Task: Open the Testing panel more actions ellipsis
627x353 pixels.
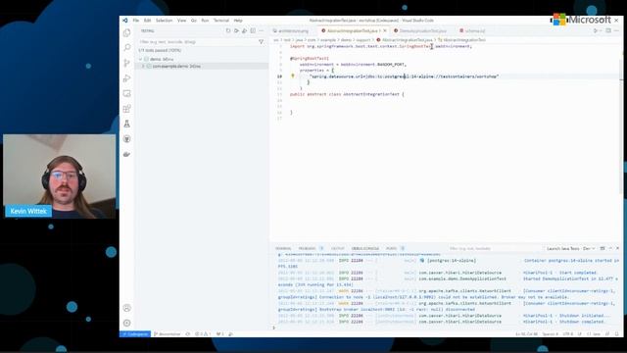Action: [x=262, y=30]
